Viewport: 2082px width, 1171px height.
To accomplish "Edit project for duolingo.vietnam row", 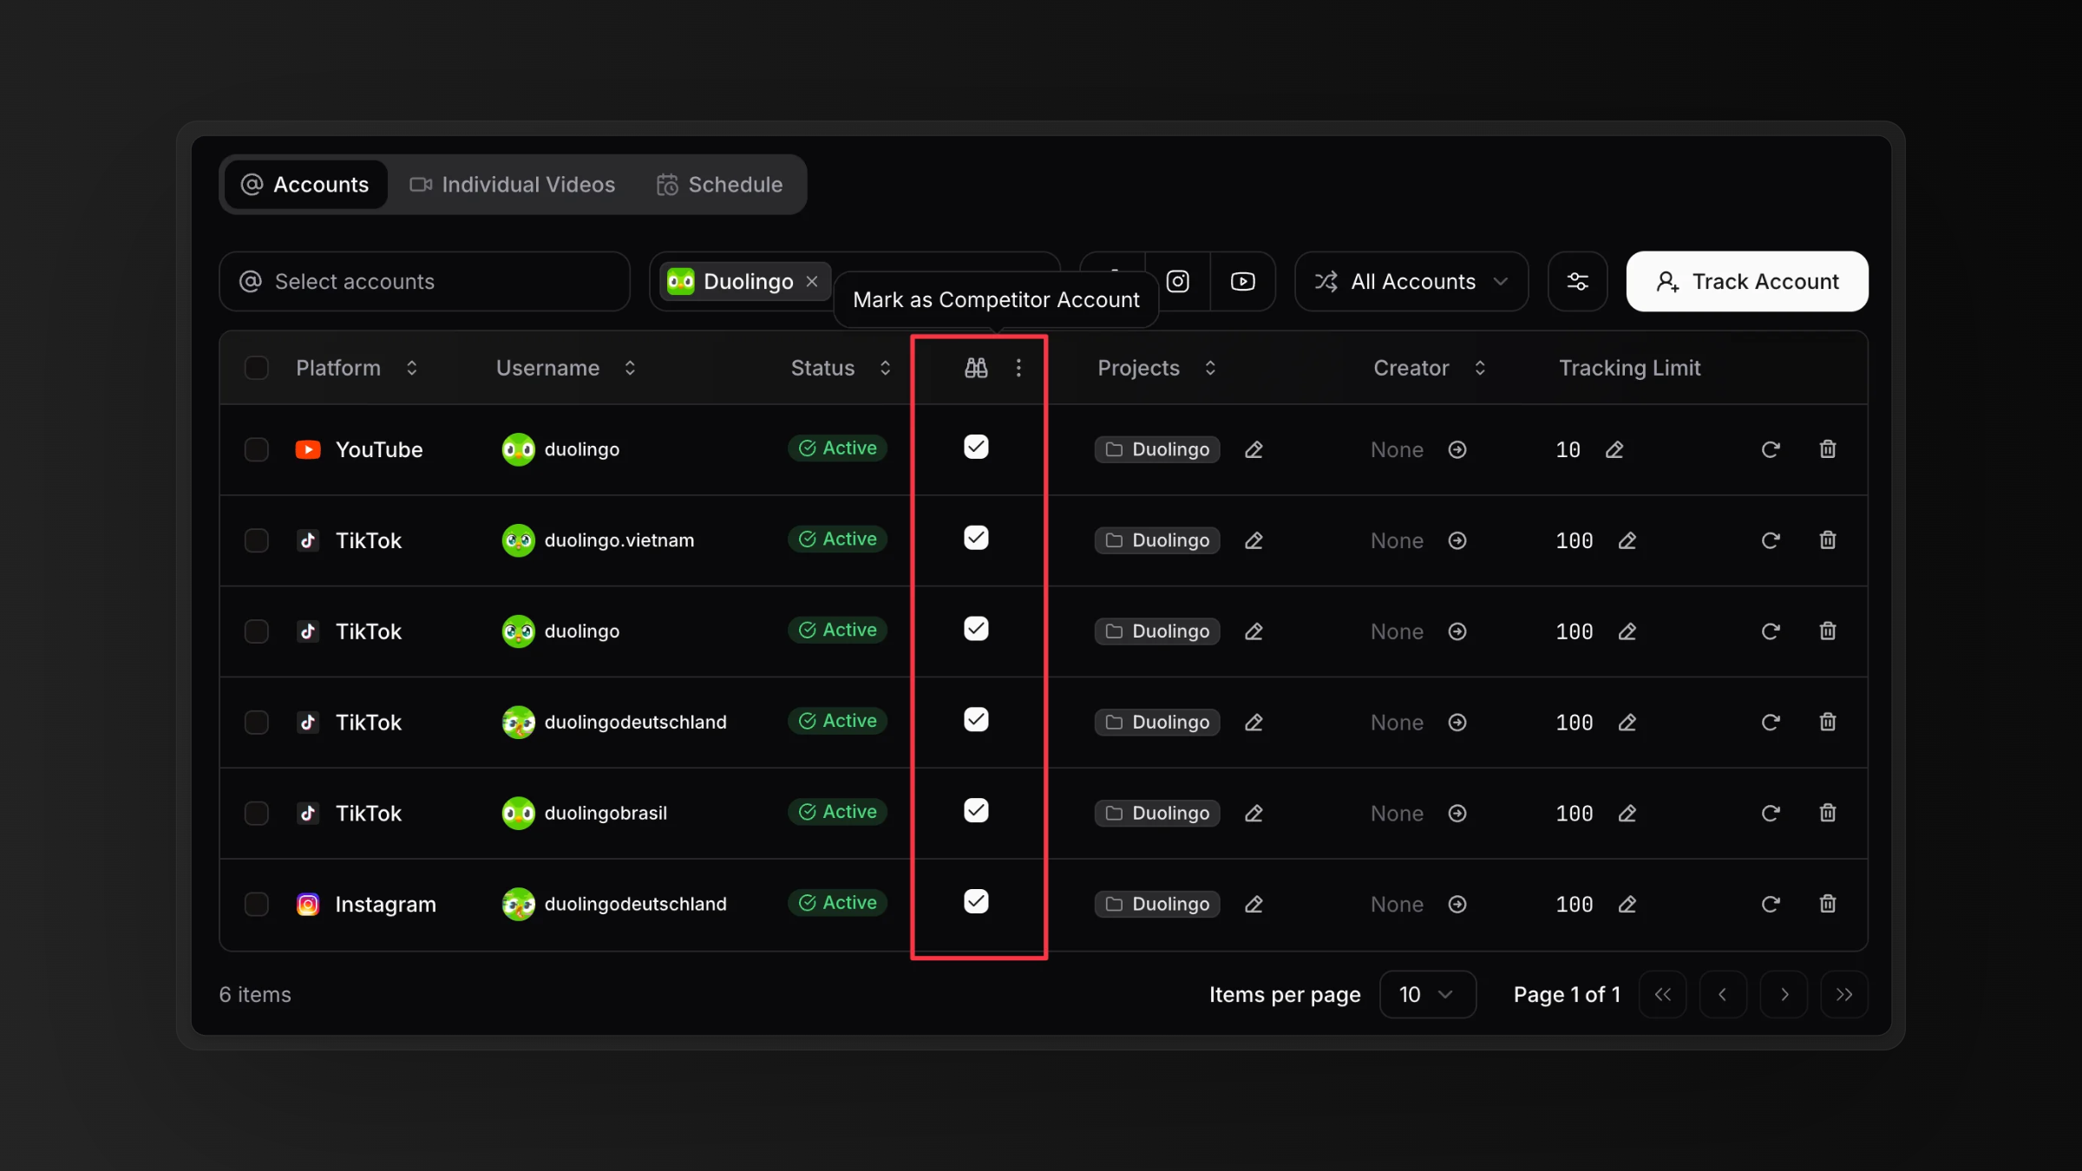I will 1254,540.
